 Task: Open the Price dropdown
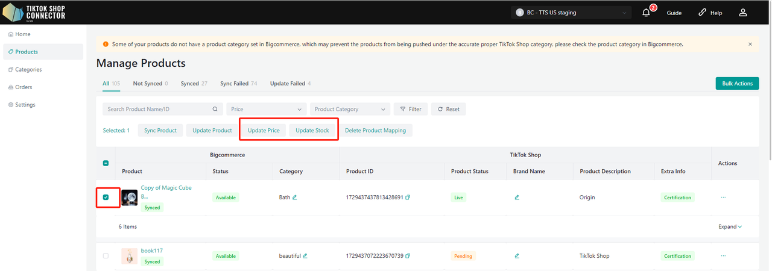267,109
